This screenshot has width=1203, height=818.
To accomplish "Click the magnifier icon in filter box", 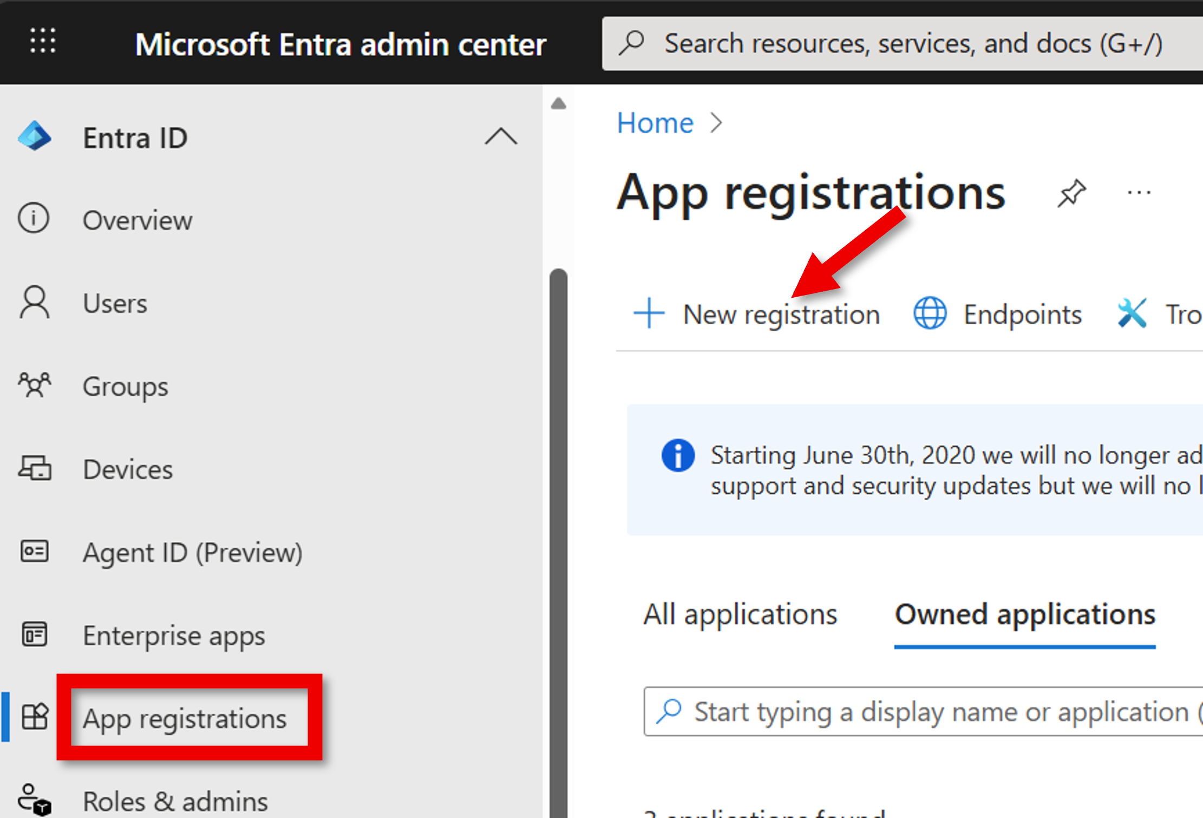I will tap(669, 711).
